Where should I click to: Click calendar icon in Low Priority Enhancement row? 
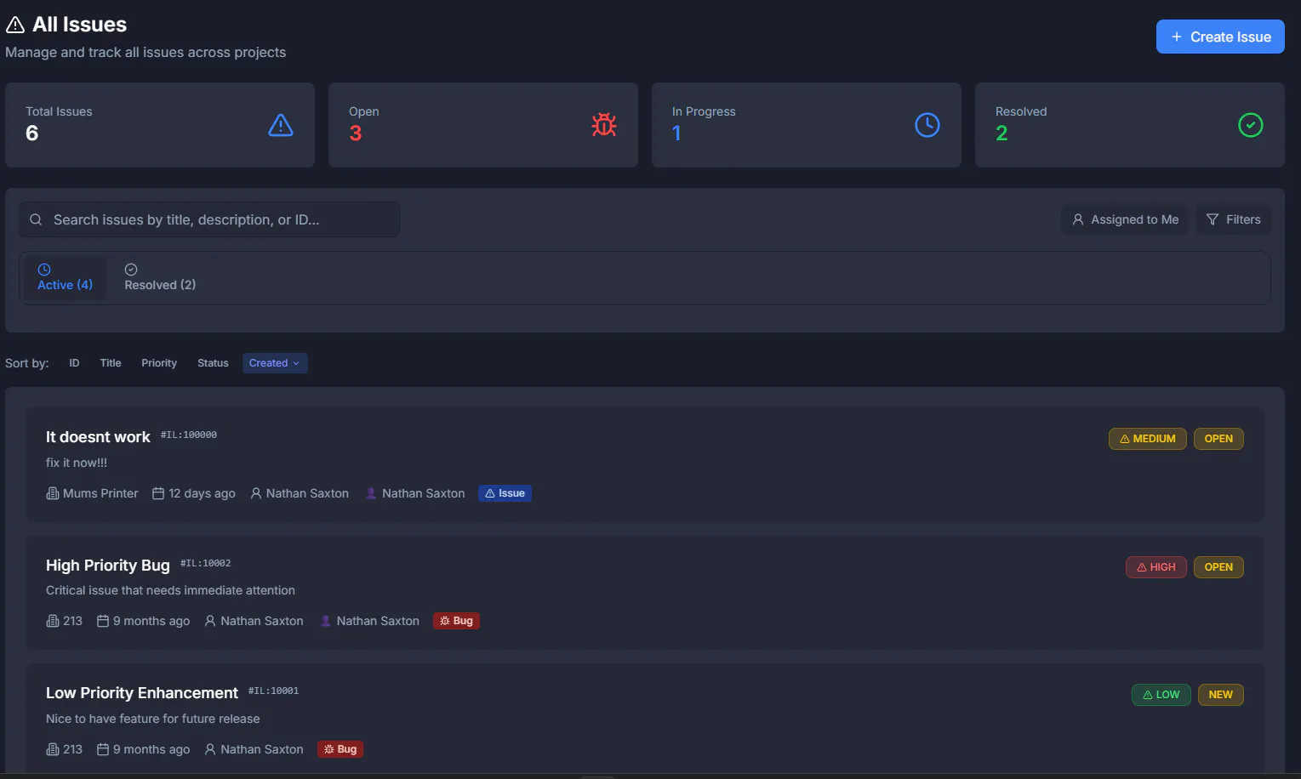point(103,749)
